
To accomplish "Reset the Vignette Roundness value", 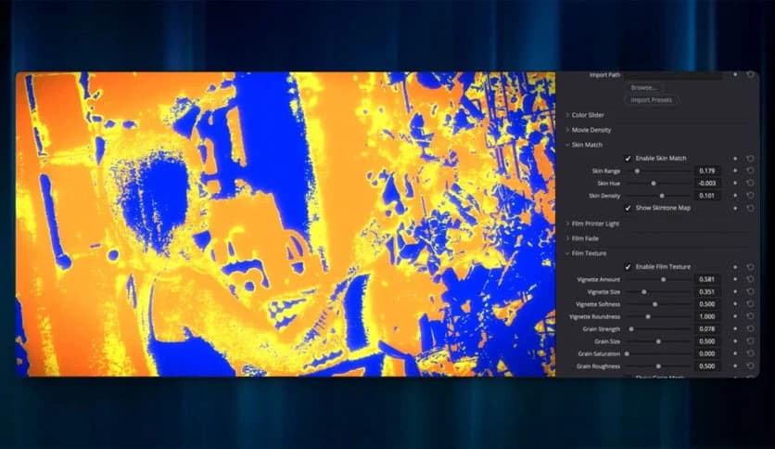I will (749, 316).
